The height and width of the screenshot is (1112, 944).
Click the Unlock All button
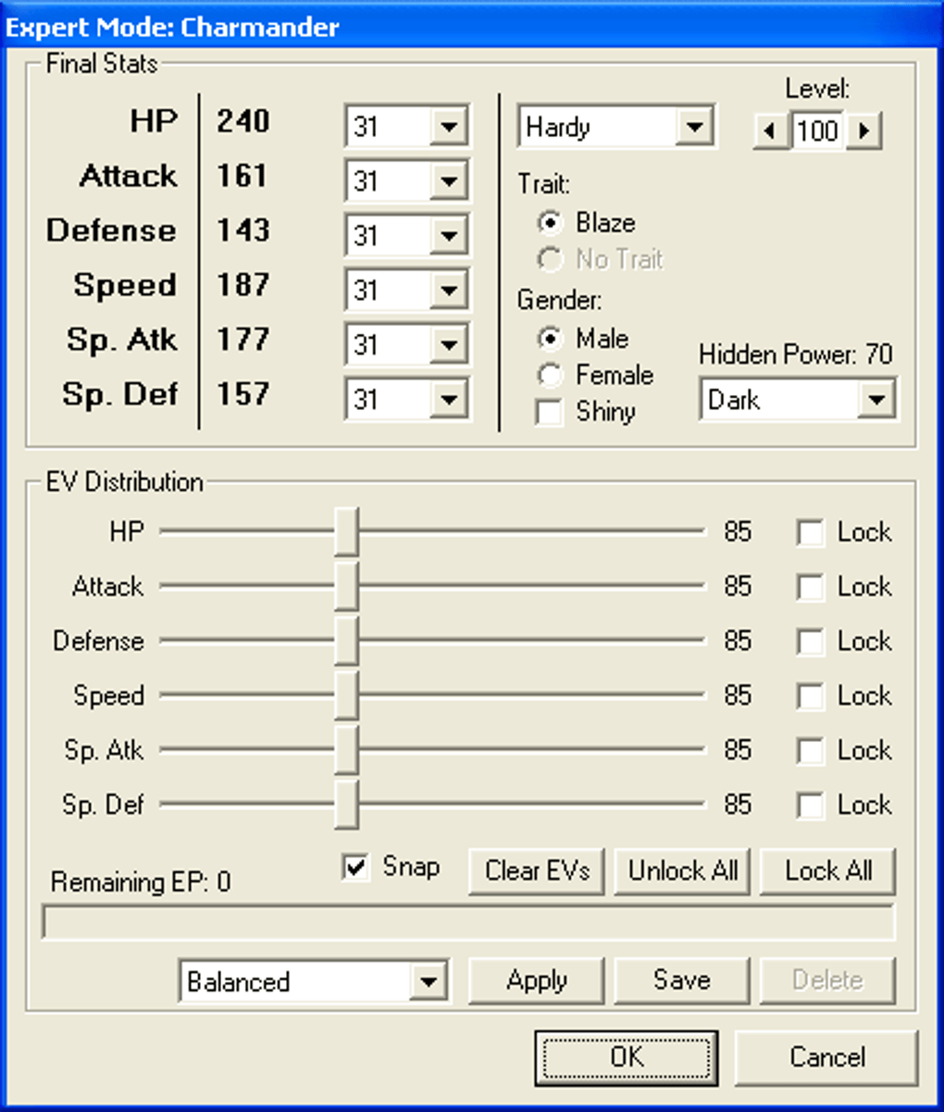(x=683, y=871)
